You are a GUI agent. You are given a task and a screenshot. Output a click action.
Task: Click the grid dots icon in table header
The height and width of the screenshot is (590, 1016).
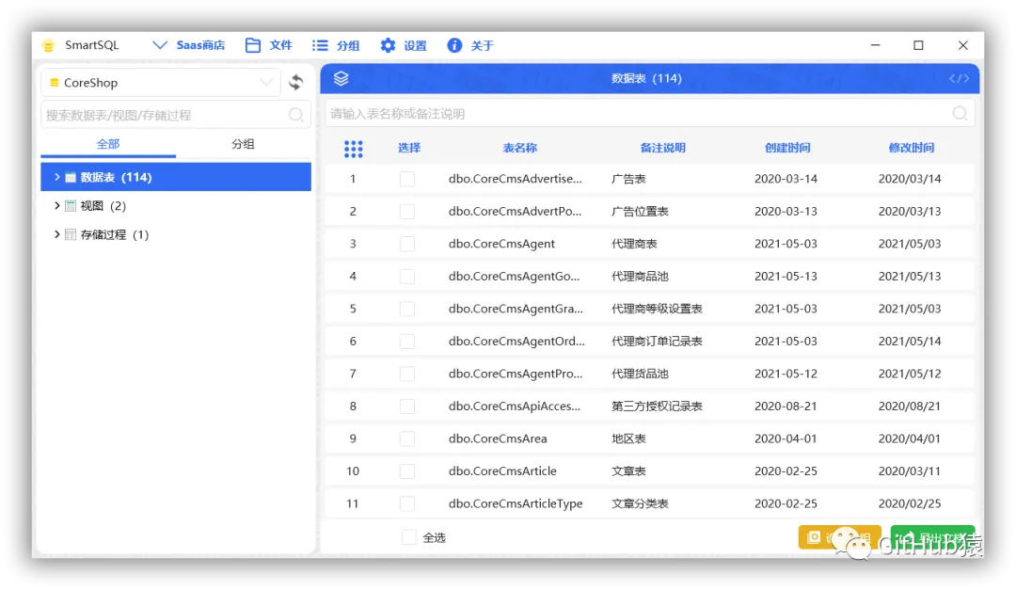coord(353,149)
